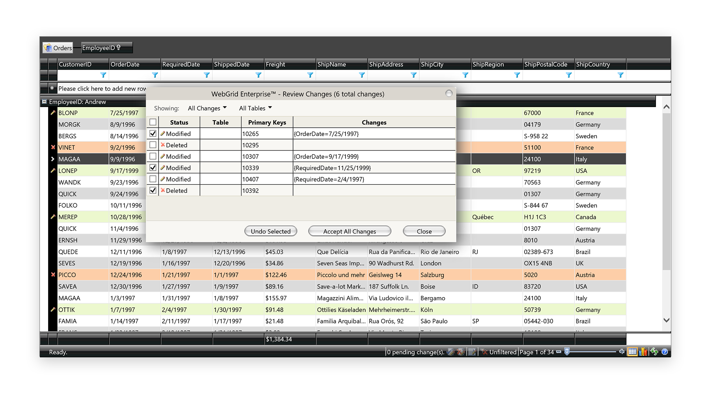Screen dimensions: 710x394
Task: Click the green refresh icon
Action: tap(654, 352)
